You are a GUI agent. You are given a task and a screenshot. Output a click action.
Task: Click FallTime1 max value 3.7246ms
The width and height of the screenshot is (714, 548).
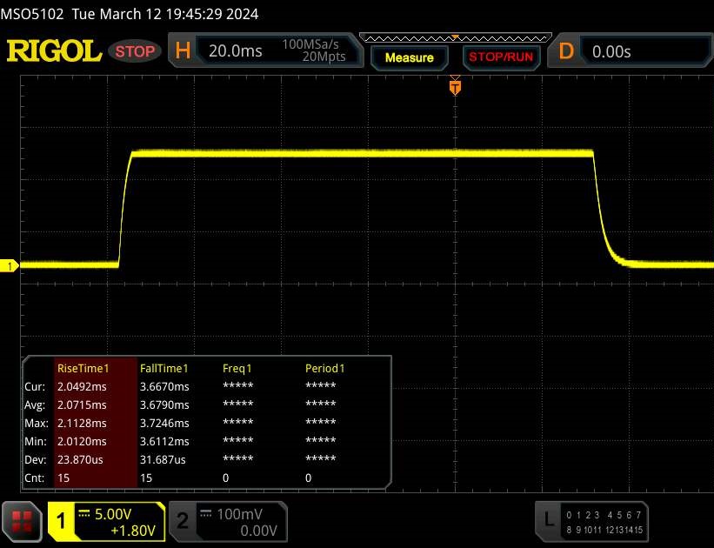pos(164,424)
